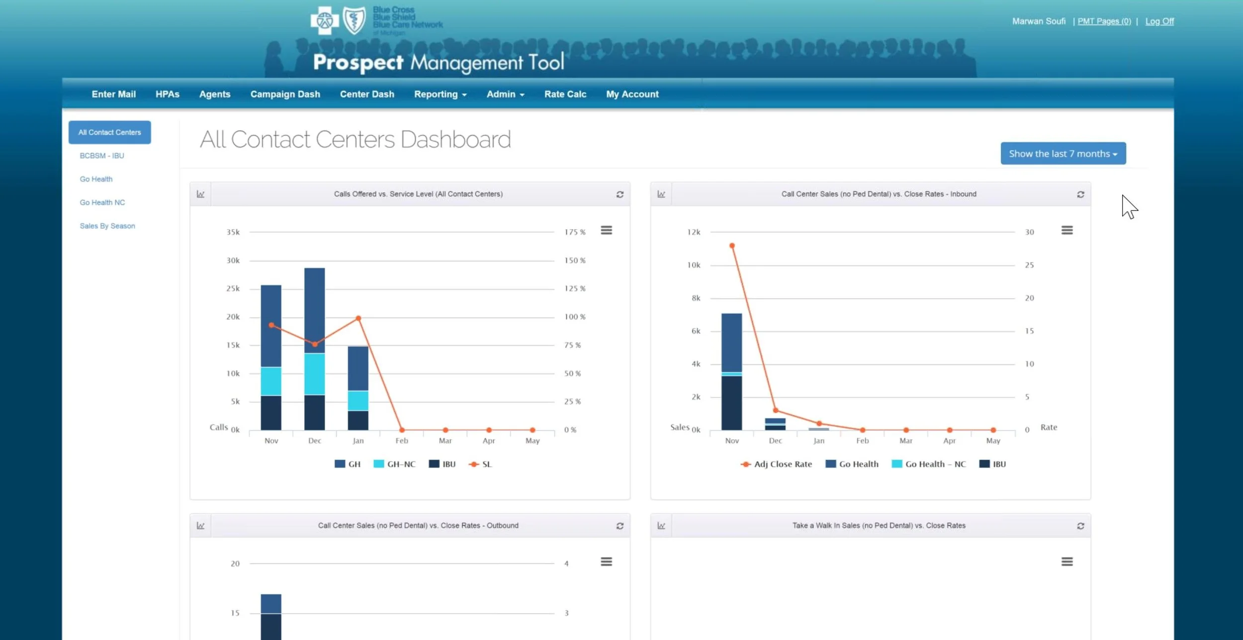Image resolution: width=1243 pixels, height=640 pixels.
Task: Click chart icon on Inbound Sales panel header
Action: (661, 194)
